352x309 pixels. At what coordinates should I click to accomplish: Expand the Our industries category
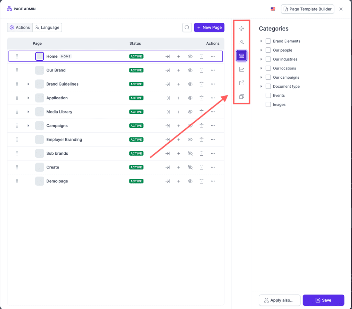[261, 59]
